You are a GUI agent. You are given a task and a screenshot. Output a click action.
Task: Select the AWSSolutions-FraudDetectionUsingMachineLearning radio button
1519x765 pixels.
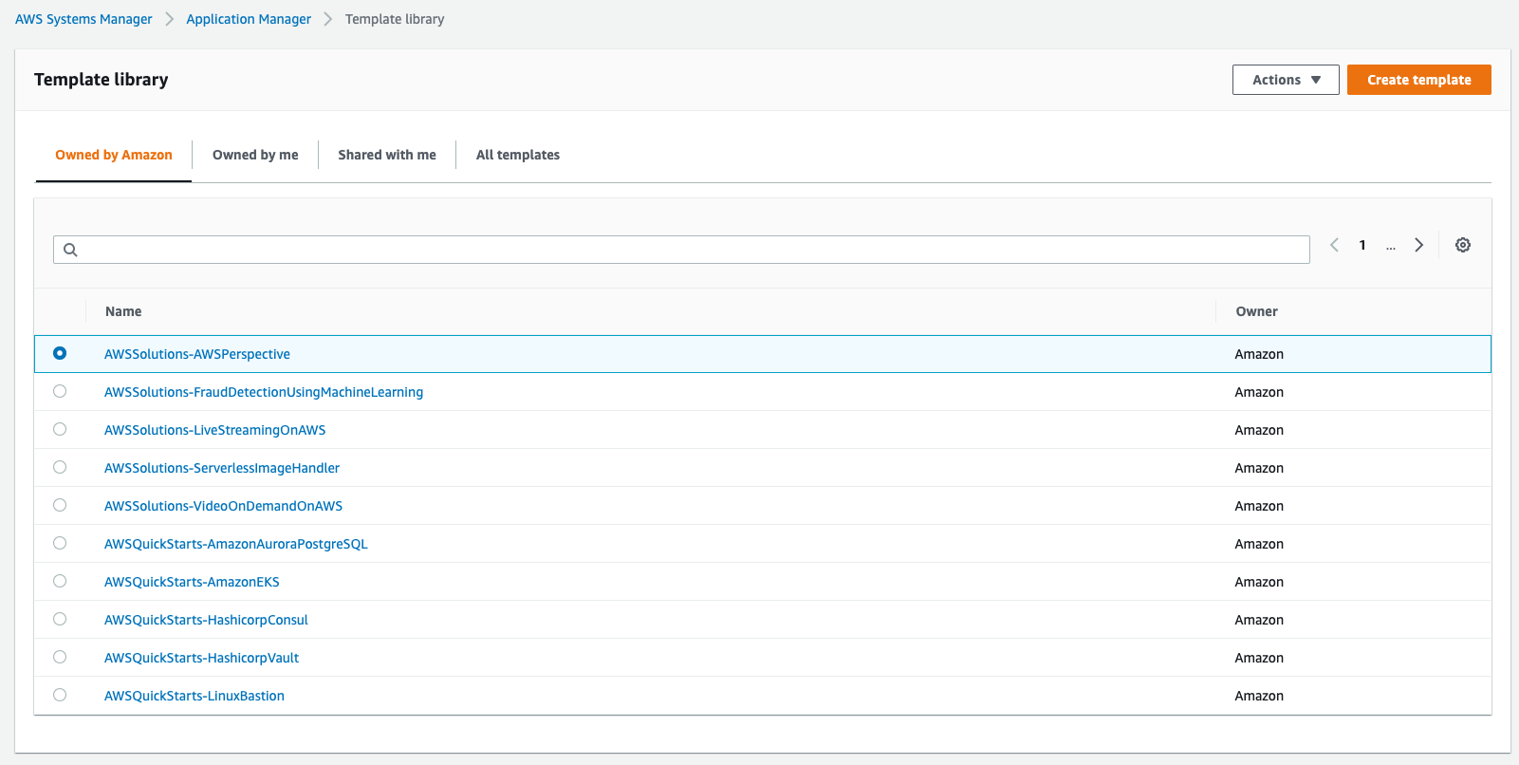click(60, 391)
